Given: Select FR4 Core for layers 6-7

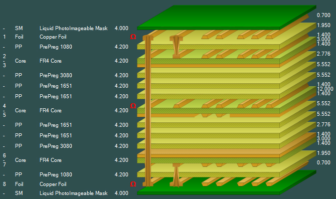Looking at the screenshot, I should (51, 160).
